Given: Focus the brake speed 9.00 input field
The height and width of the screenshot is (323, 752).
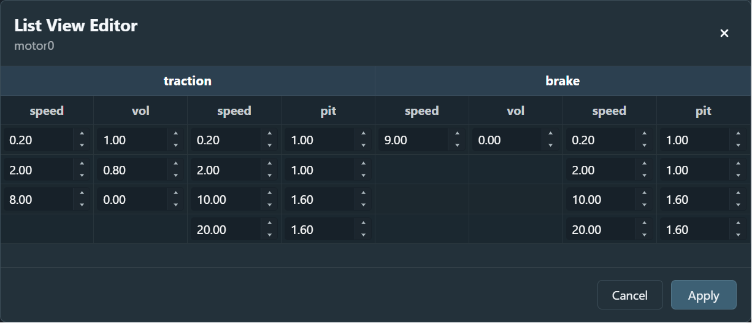Looking at the screenshot, I should tap(413, 140).
